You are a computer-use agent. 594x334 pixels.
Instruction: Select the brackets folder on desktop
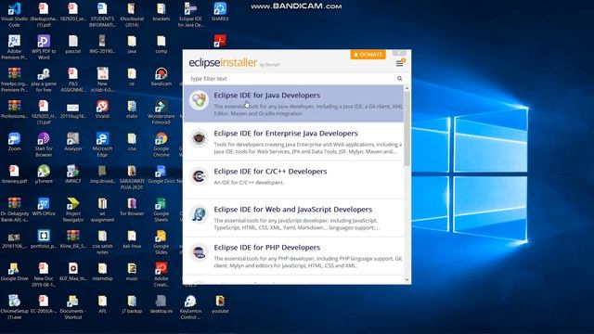coord(161,12)
